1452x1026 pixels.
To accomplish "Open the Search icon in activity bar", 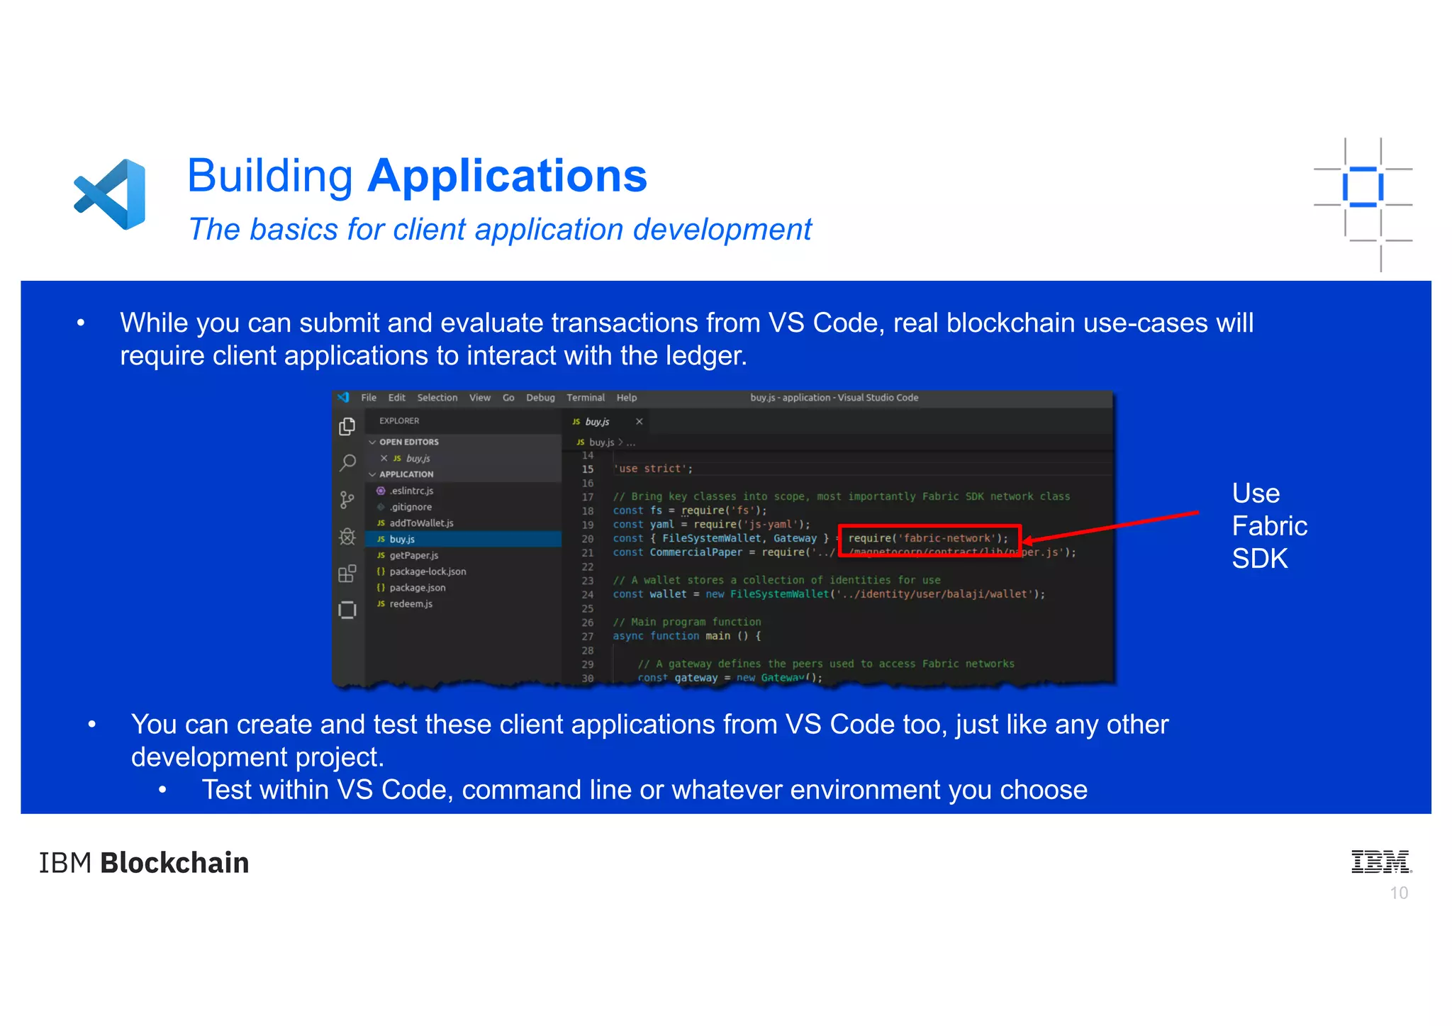I will pos(347,463).
